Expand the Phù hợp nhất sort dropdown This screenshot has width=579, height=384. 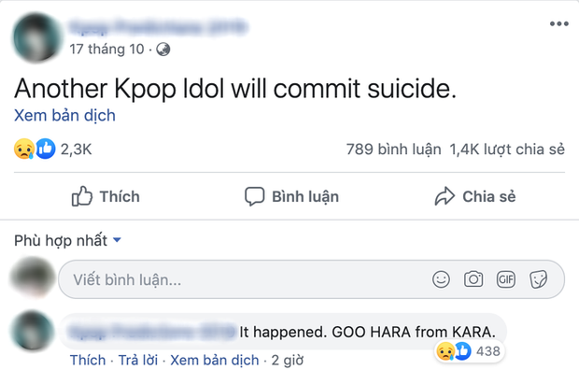pyautogui.click(x=67, y=240)
